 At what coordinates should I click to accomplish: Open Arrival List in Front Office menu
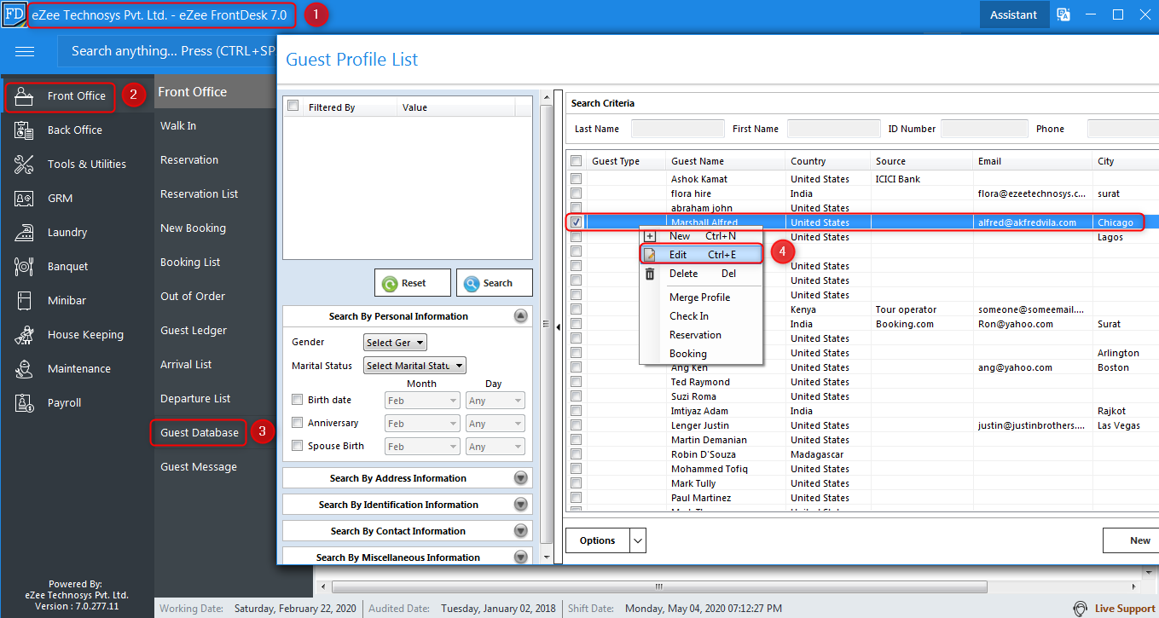pos(186,365)
